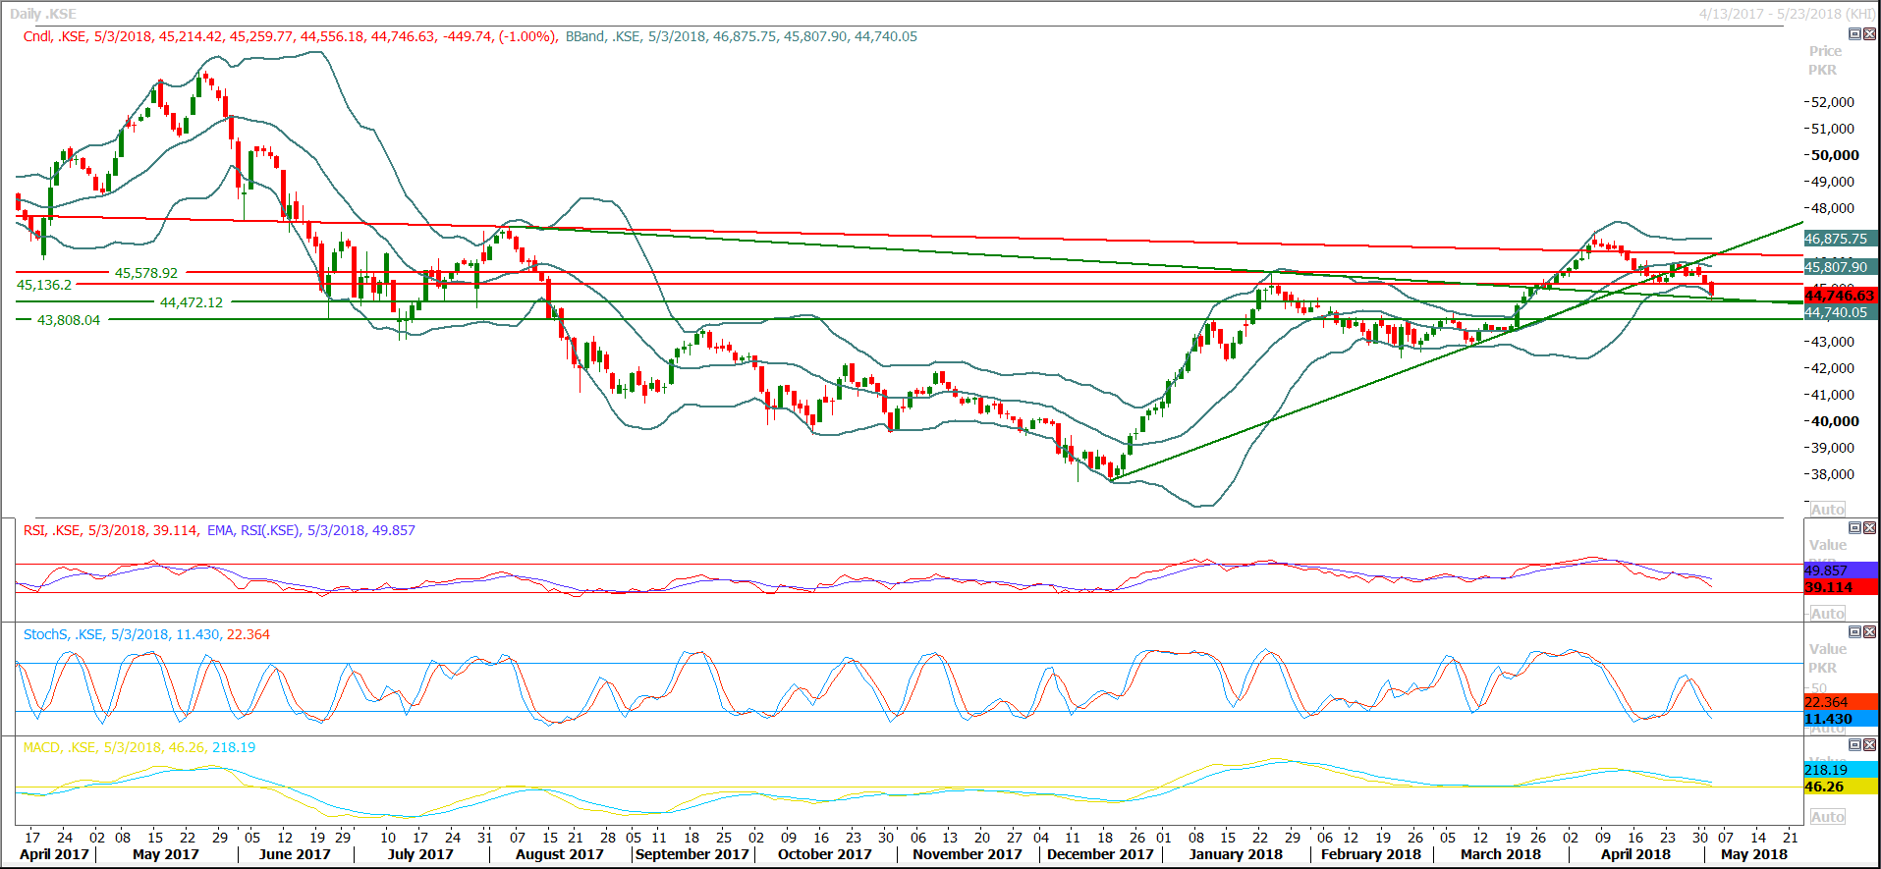Click the 44,740.05 lower band value tag
The image size is (1881, 869).
(x=1841, y=312)
